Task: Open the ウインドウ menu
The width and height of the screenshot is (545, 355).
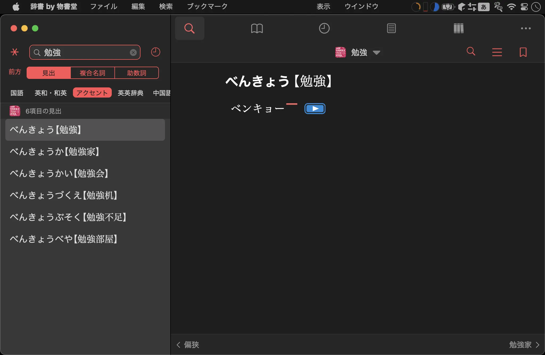Action: pyautogui.click(x=361, y=6)
